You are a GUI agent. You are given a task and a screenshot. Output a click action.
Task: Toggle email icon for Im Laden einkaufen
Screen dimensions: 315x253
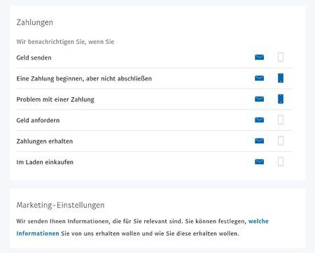click(x=259, y=161)
